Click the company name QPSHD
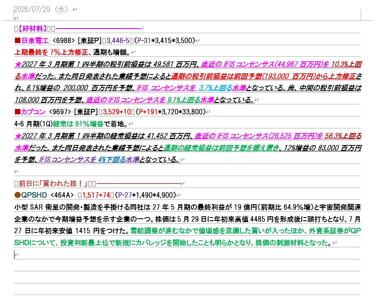 click(x=34, y=195)
